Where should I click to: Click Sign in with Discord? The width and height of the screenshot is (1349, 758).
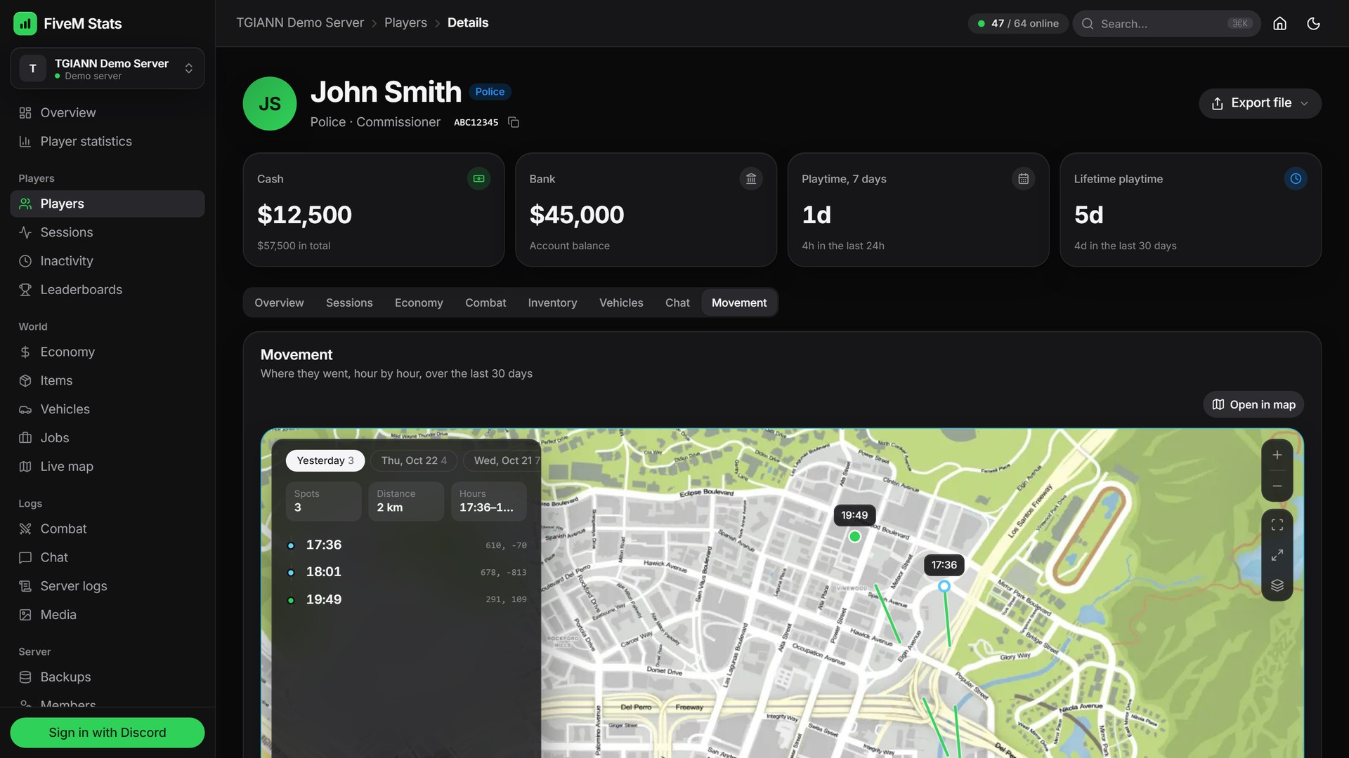(x=107, y=733)
